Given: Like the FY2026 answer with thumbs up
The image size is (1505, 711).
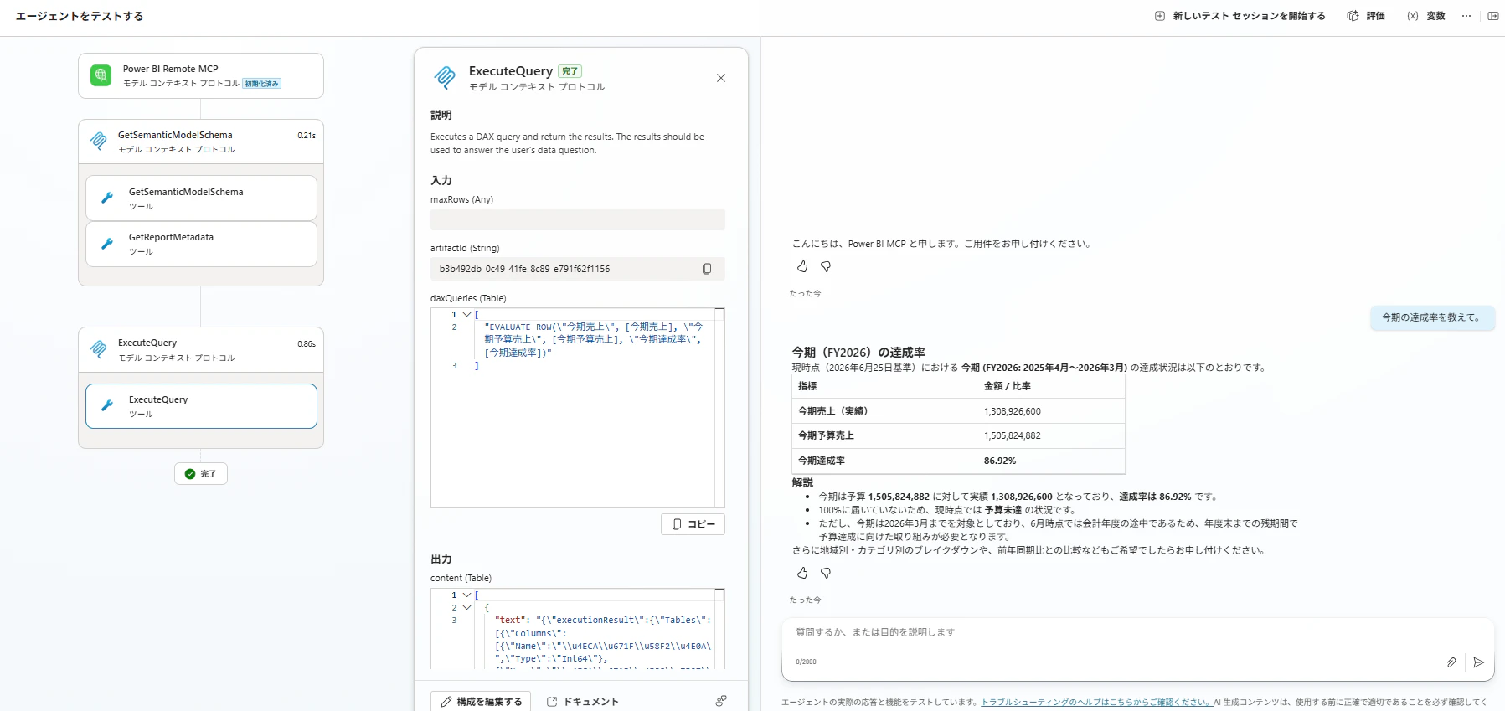Looking at the screenshot, I should coord(802,573).
